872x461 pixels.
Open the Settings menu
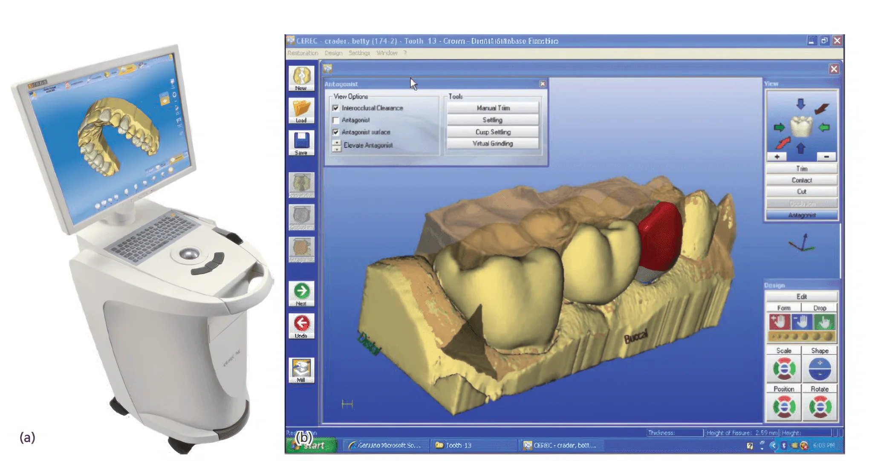coord(359,53)
